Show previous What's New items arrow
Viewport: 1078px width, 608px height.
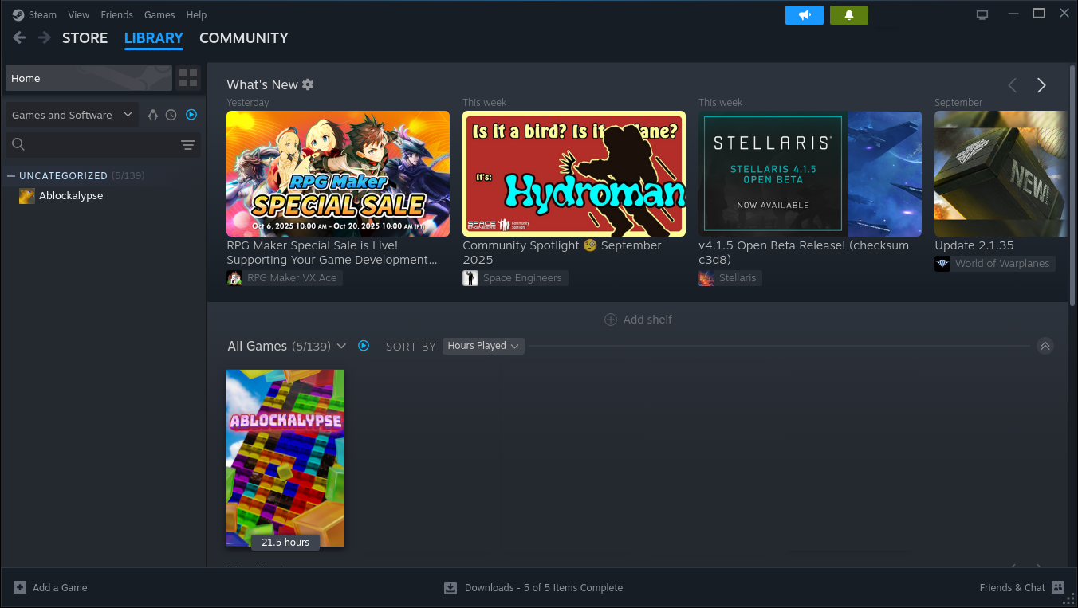click(x=1013, y=85)
